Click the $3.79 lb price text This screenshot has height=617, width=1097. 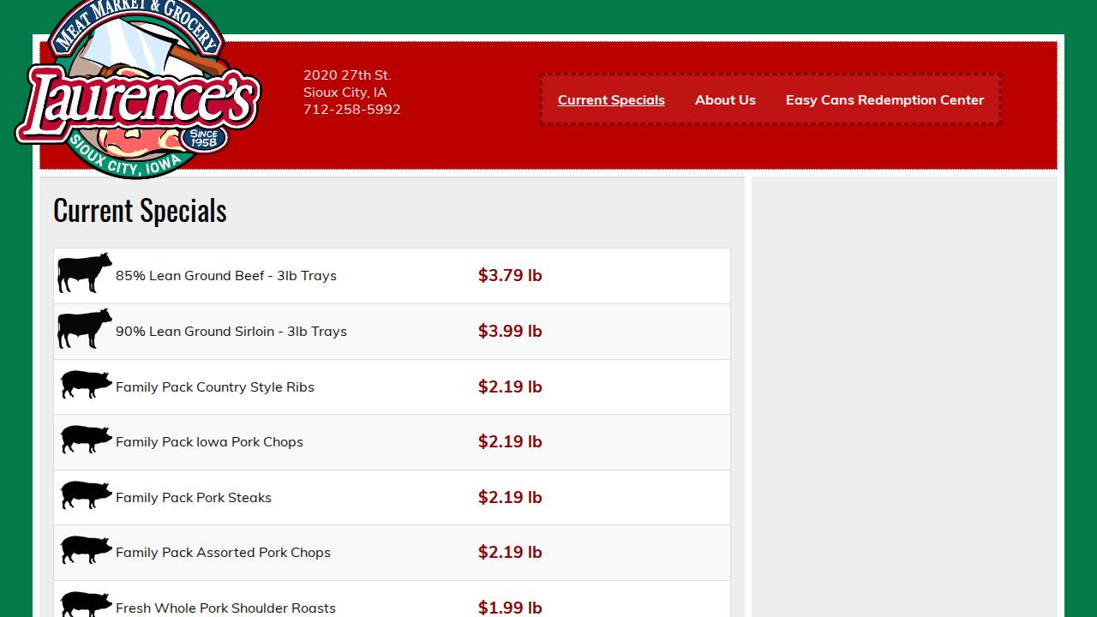pos(510,275)
